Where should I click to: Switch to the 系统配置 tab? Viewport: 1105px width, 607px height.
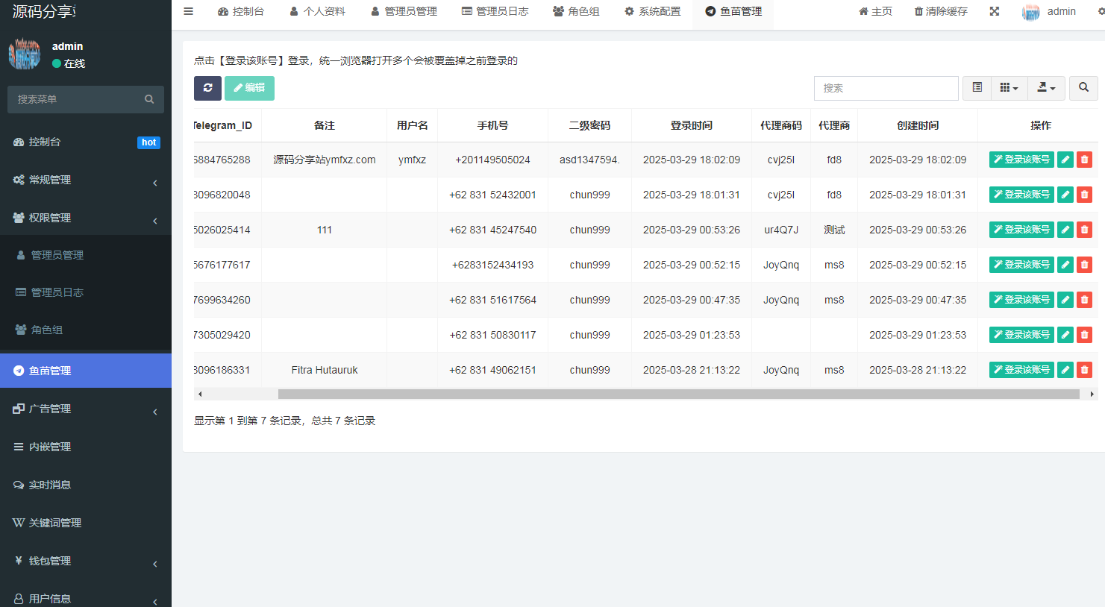652,11
